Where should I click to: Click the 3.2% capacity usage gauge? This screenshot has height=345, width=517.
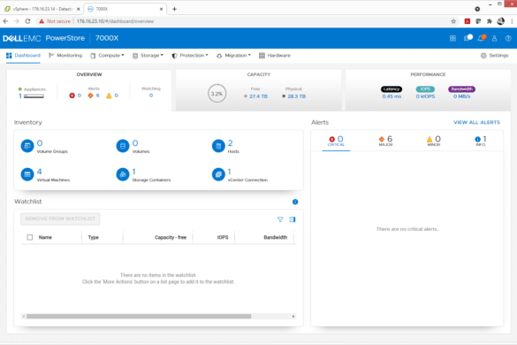[x=217, y=94]
